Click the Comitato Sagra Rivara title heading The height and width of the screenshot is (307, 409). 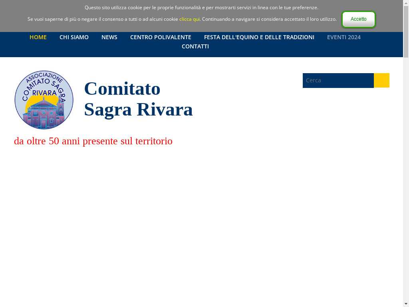point(138,99)
